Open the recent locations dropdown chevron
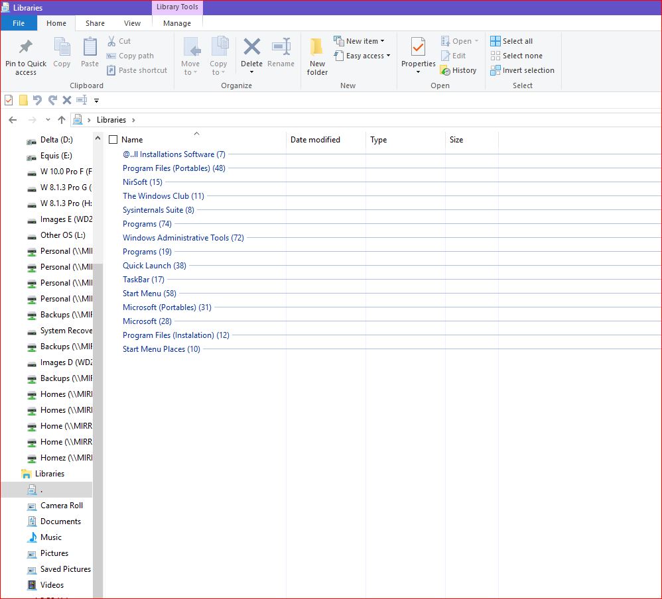This screenshot has height=599, width=662. pos(48,120)
